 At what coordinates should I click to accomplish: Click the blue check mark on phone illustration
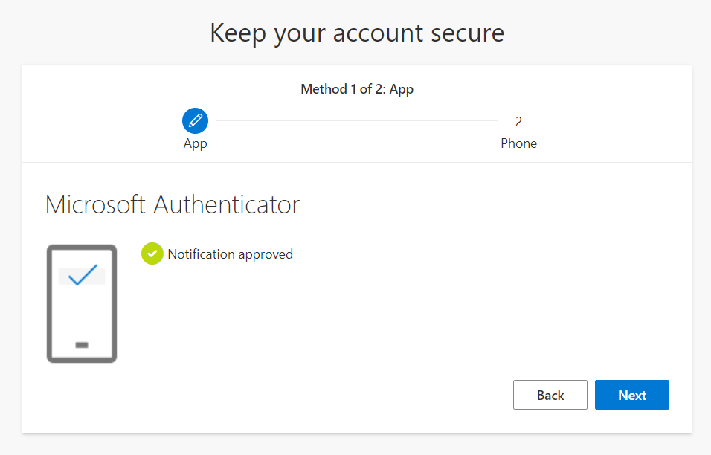coord(83,275)
